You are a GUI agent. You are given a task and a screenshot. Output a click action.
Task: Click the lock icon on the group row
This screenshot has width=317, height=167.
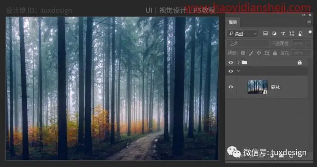(299, 63)
